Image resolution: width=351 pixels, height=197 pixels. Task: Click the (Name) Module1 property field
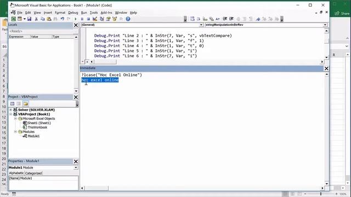pos(44,178)
